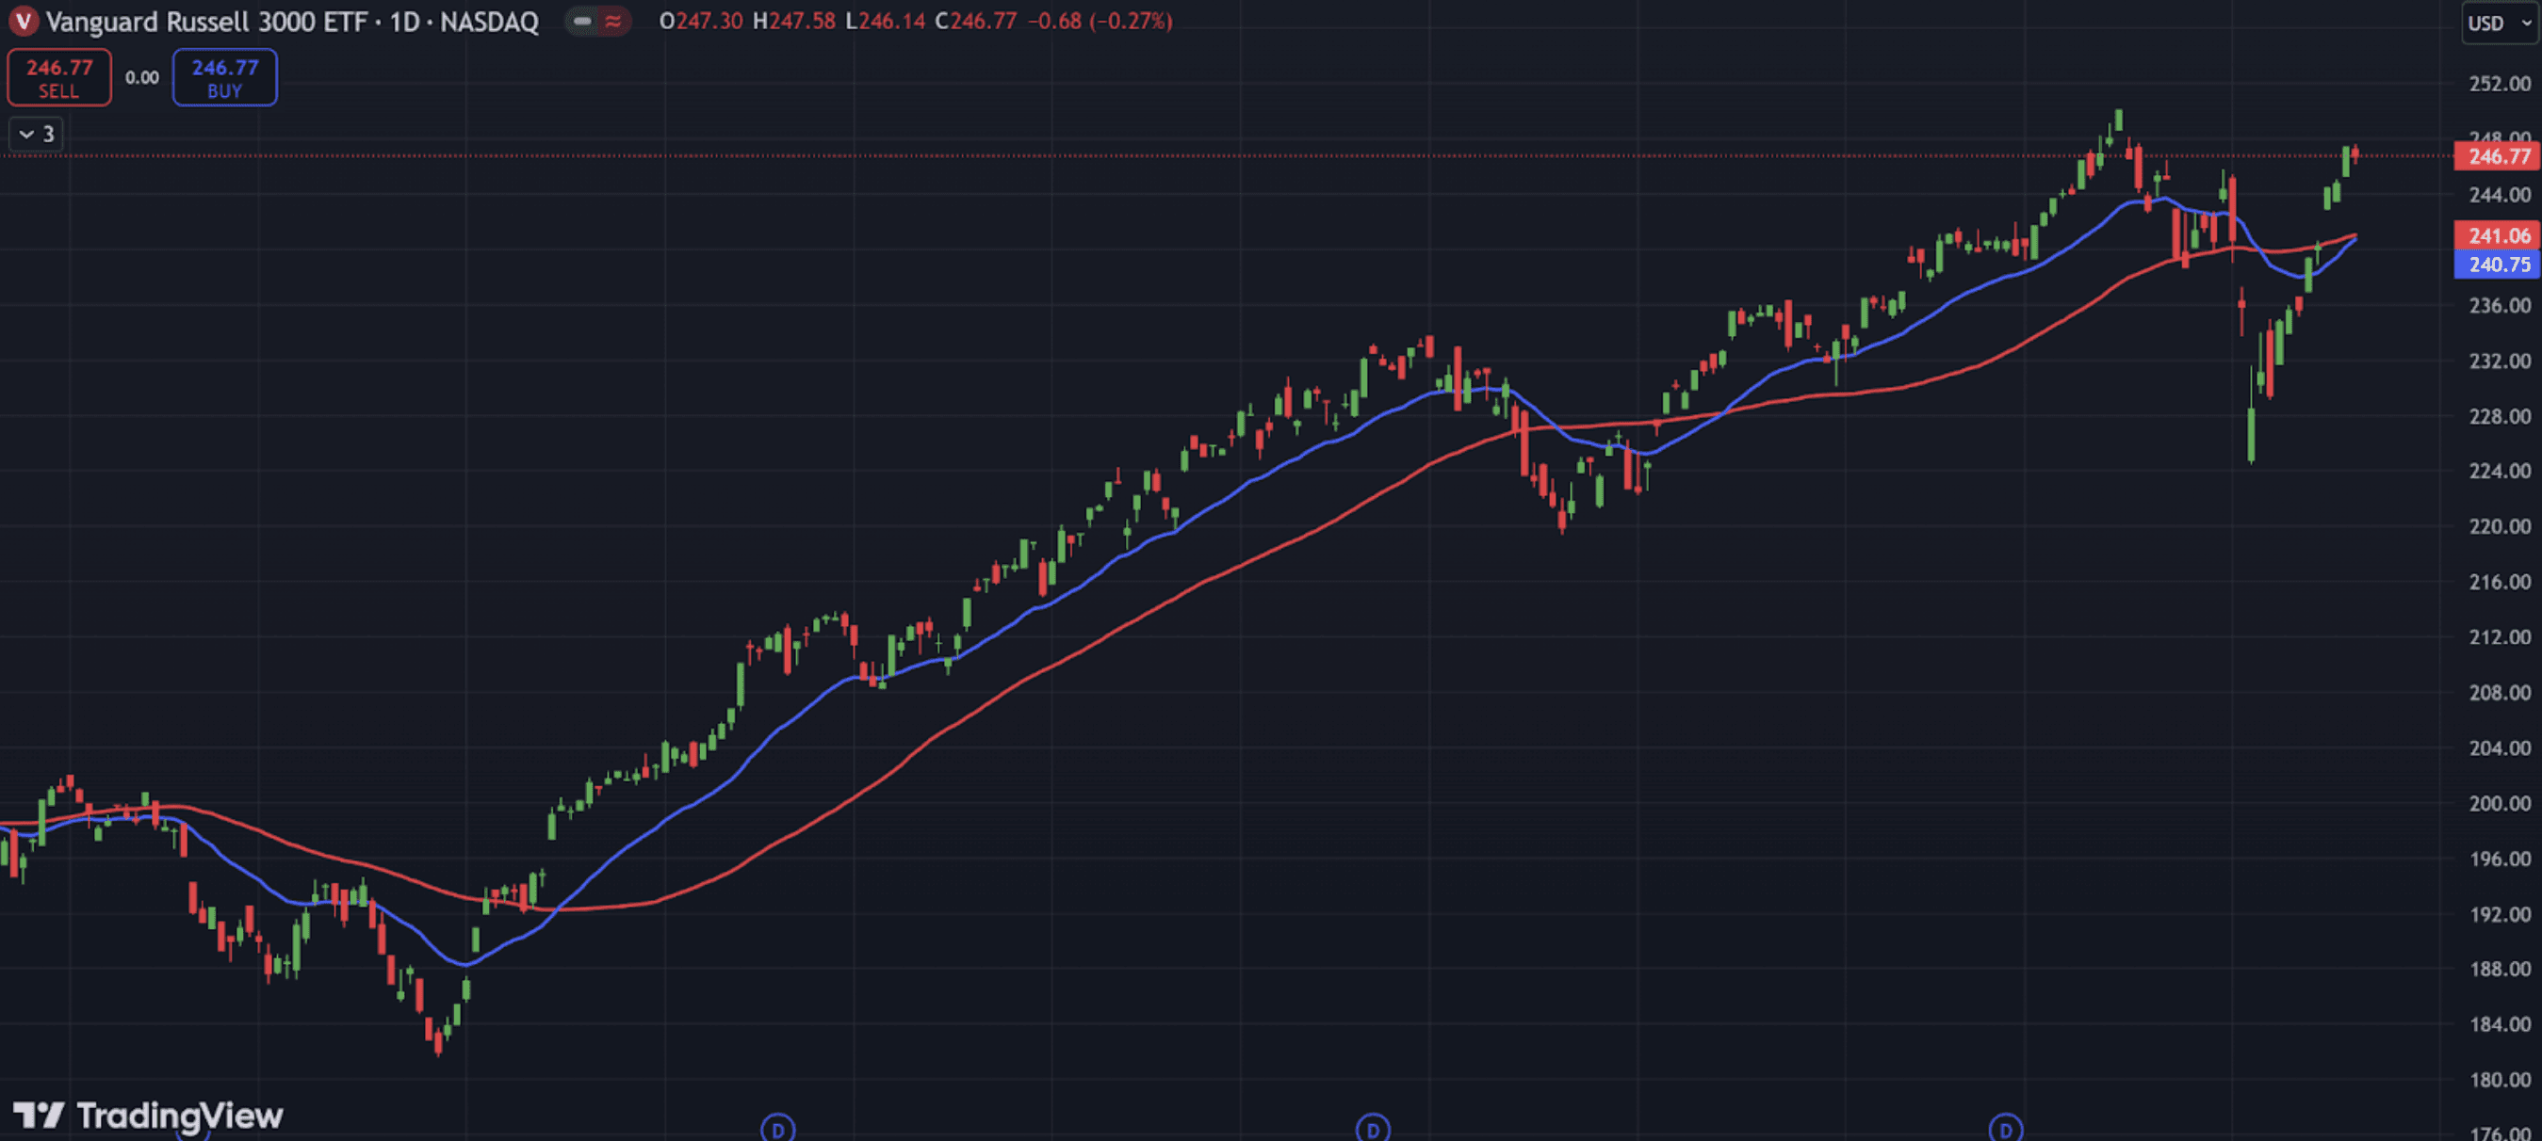Screen dimensions: 2542x1141
Task: Select the blue 240.75 moving average label
Action: [2498, 265]
